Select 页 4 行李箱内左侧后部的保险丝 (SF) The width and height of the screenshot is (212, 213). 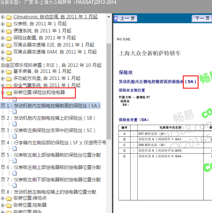coord(53,143)
